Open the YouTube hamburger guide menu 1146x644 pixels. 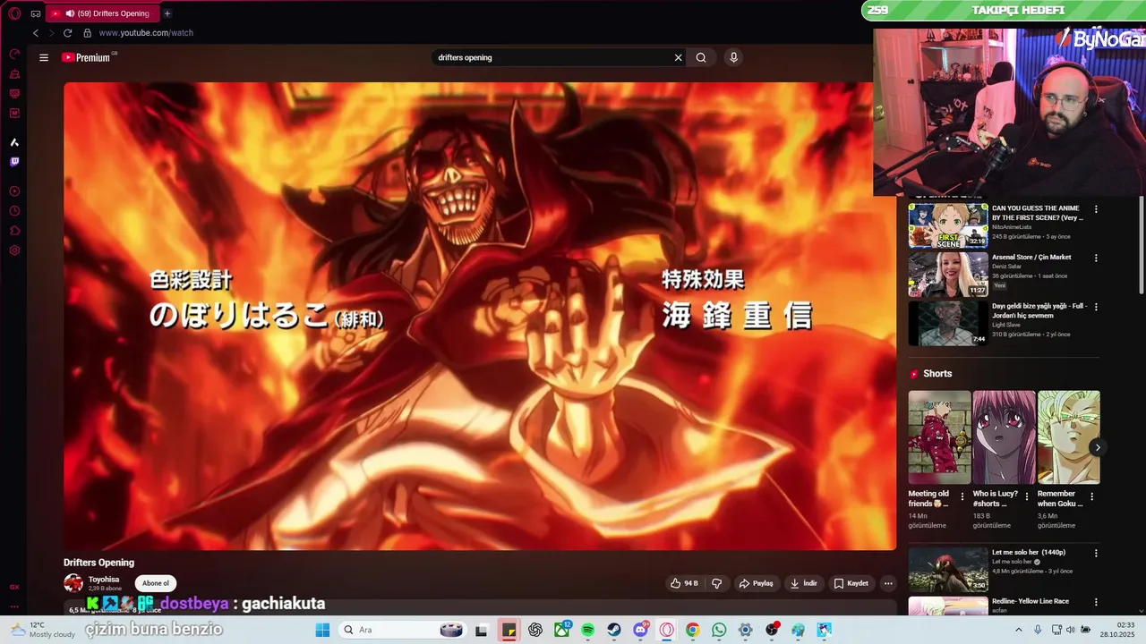click(44, 57)
